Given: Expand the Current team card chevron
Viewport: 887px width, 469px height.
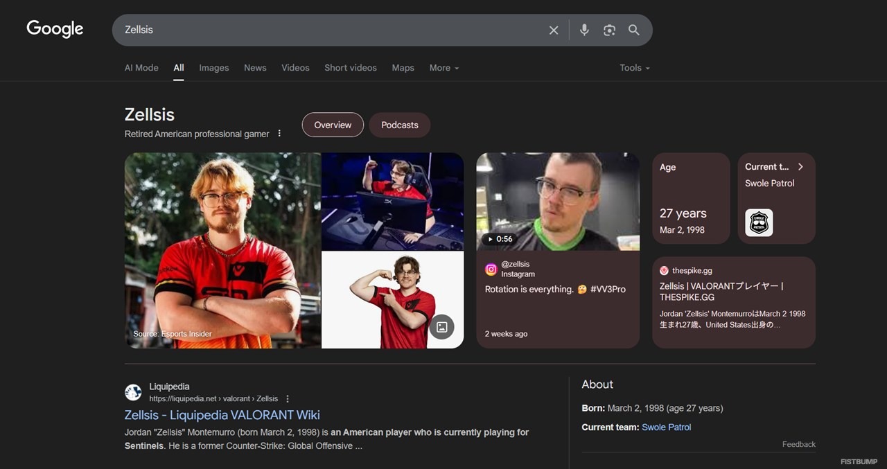Looking at the screenshot, I should [800, 167].
